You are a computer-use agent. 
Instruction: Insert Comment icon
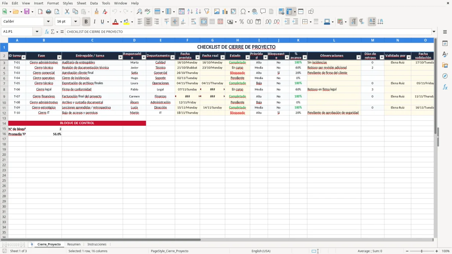pos(263,12)
